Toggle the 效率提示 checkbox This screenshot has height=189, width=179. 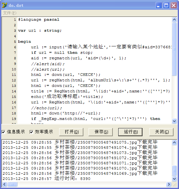coord(31,132)
